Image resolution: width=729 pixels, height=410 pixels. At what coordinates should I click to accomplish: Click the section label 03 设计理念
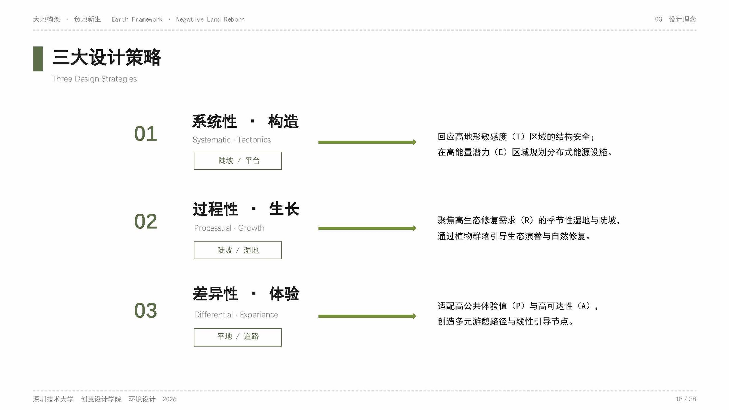(675, 19)
